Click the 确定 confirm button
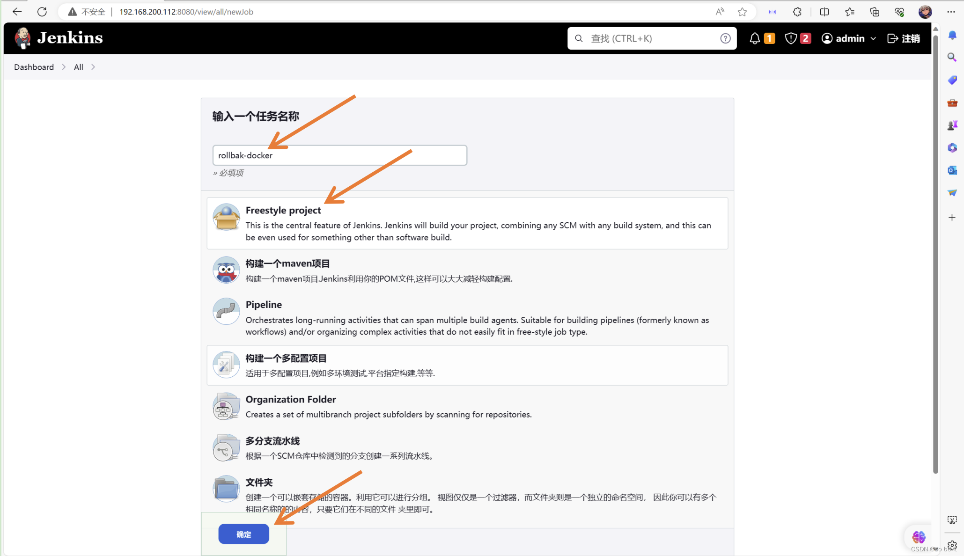 click(243, 534)
